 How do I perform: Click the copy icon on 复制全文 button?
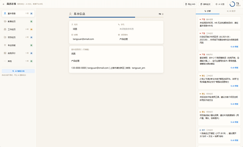point(201,4)
